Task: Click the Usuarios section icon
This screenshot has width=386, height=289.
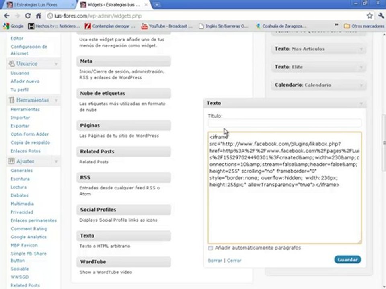Action: pos(12,64)
